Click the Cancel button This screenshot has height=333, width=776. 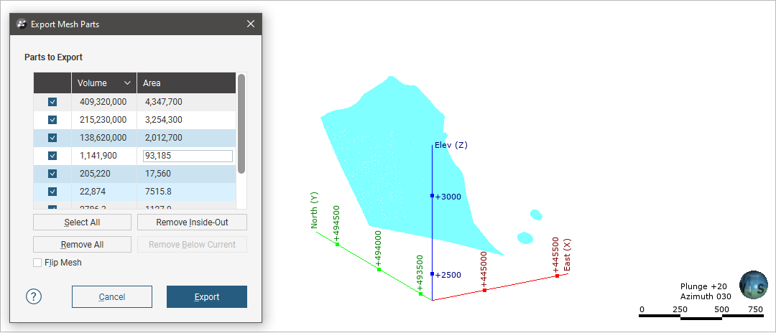click(112, 297)
